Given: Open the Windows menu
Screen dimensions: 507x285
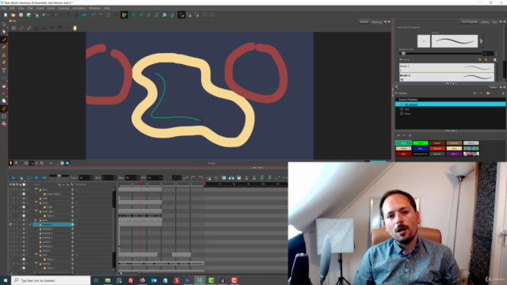Looking at the screenshot, I should pos(94,8).
